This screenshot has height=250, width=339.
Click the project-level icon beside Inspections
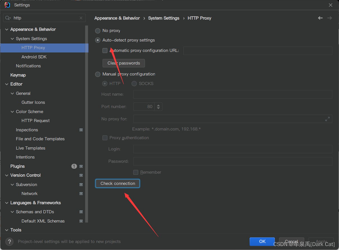point(81,130)
